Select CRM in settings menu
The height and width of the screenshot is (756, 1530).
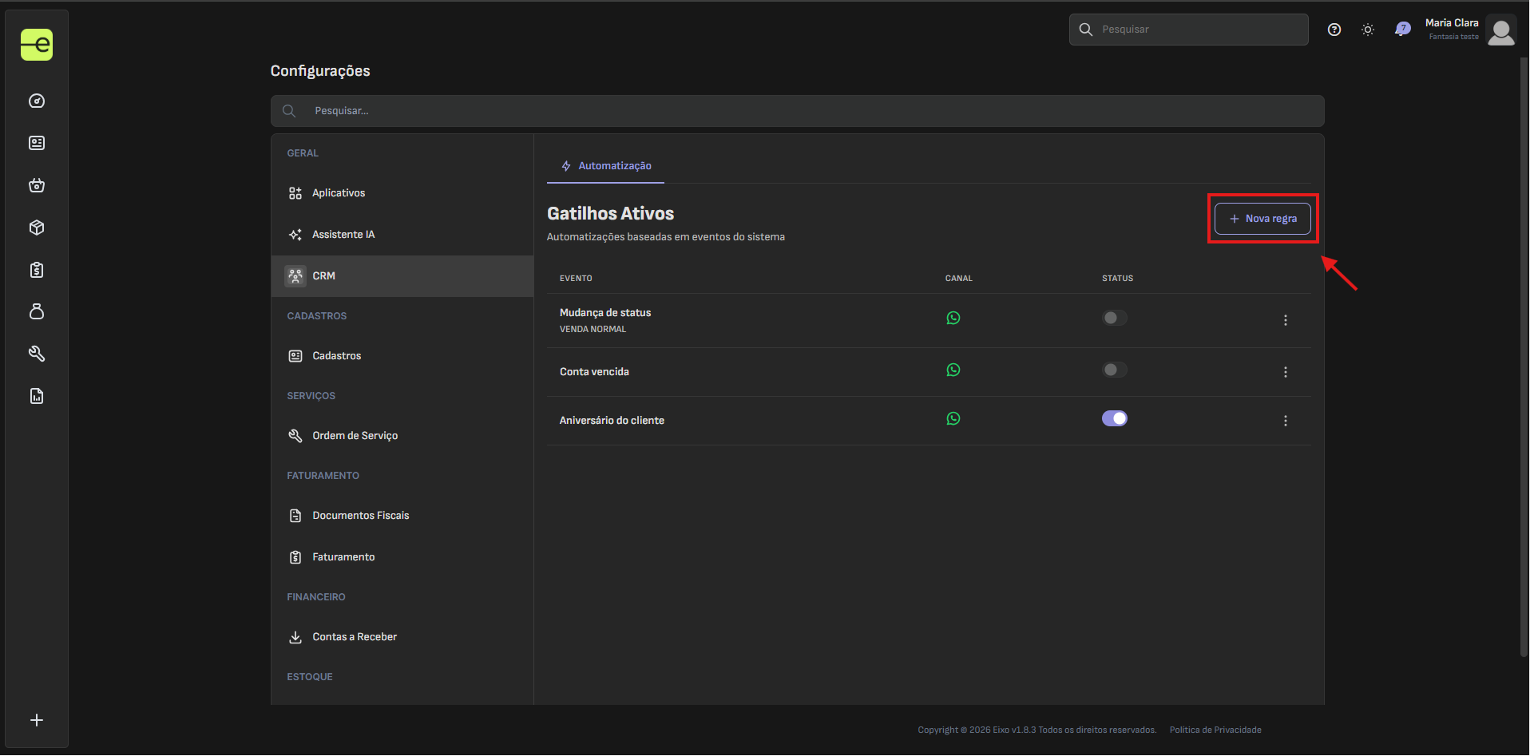click(402, 276)
